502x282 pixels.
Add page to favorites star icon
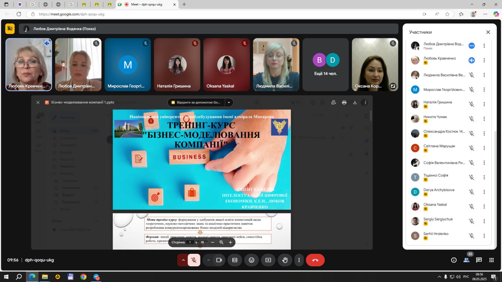pos(447,14)
